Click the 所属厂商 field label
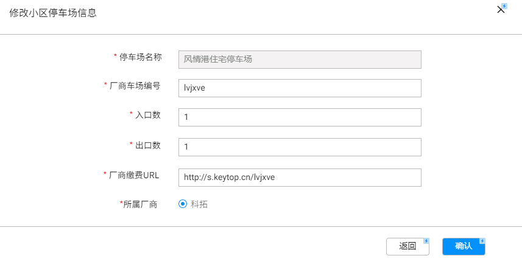Viewport: 522px width, 267px height. [140, 204]
